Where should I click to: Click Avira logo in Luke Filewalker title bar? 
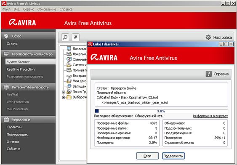coord(90,44)
